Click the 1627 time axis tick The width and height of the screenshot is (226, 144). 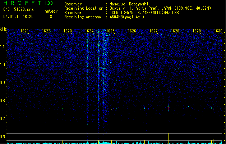click(153, 31)
